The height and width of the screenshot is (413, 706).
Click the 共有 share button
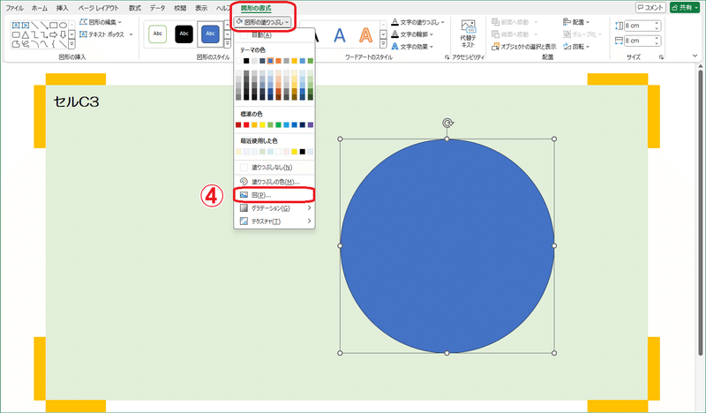685,8
